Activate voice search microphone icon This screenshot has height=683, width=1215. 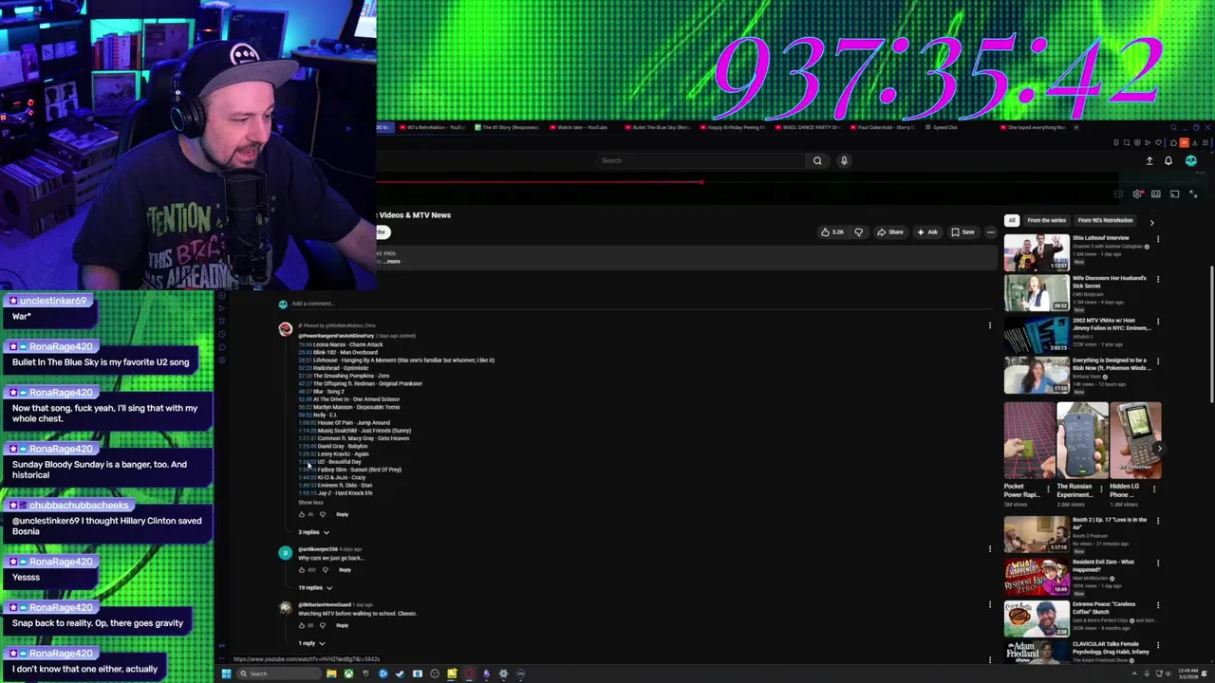click(x=844, y=160)
